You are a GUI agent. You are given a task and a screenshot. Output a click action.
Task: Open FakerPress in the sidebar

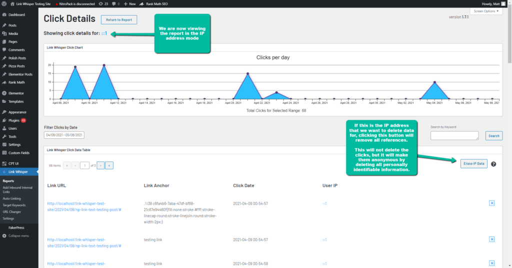click(16, 228)
